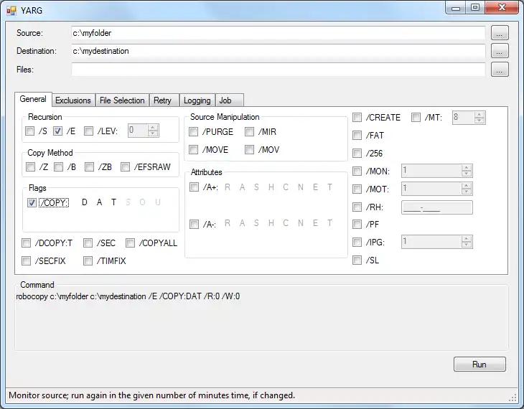524x409 pixels.
Task: Increase the /LEV value with up arrow
Action: pos(153,128)
